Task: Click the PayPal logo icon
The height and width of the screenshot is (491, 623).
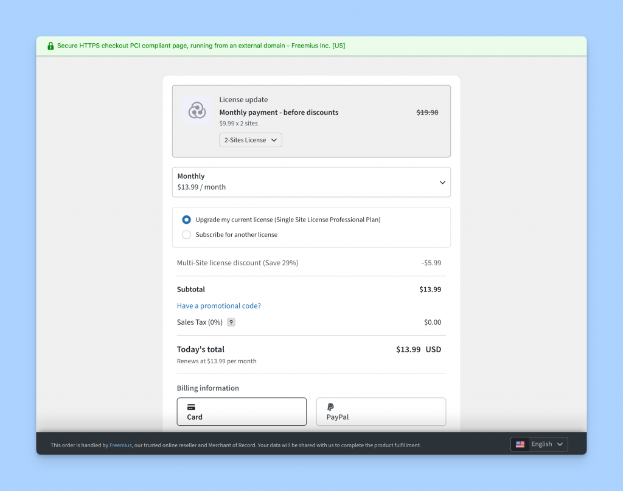Action: point(330,408)
